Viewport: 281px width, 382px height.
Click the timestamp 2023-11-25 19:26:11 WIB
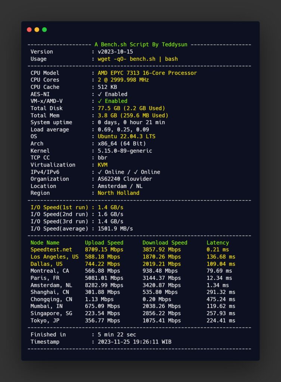(x=134, y=342)
